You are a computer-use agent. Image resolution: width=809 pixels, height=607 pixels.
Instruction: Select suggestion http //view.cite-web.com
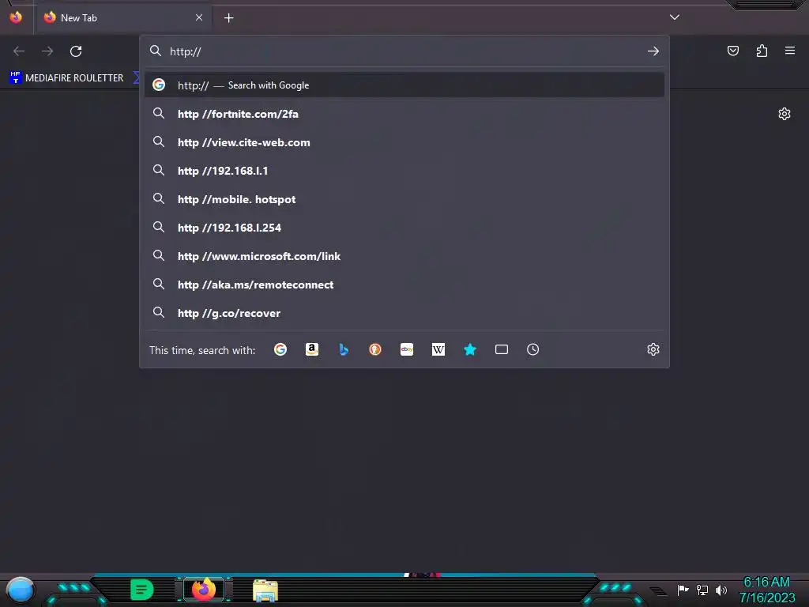[404, 142]
